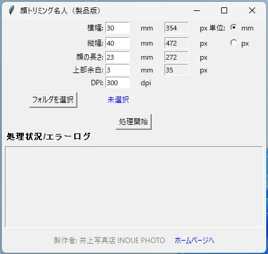
Task: Click the 縦幅 px field showing 472
Action: click(x=177, y=43)
